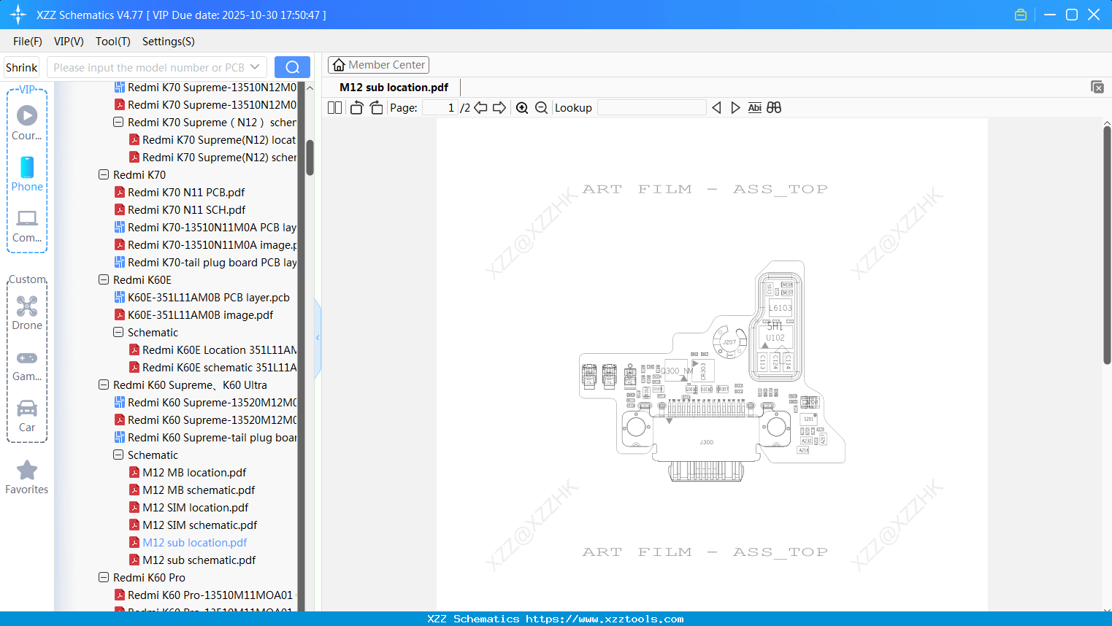Open Redmi K70 N11 SCH.pdf
This screenshot has width=1112, height=626.
pyautogui.click(x=186, y=210)
